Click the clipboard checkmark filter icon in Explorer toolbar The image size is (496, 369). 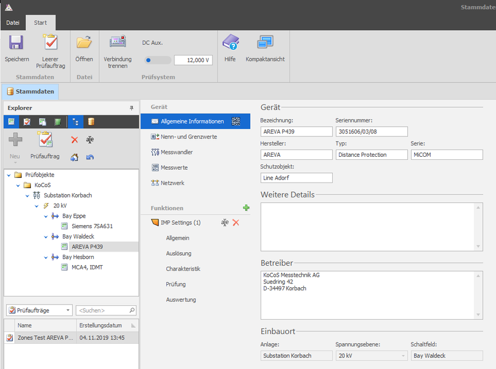27,122
